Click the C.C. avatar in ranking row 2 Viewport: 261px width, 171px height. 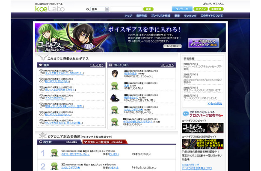[x=54, y=166]
